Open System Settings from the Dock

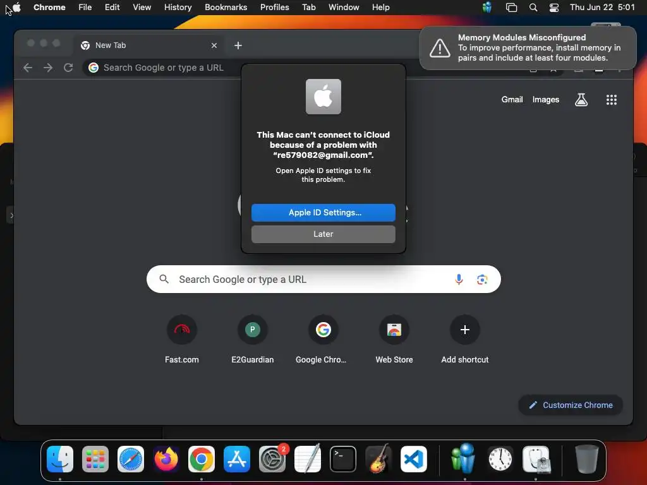(272, 459)
